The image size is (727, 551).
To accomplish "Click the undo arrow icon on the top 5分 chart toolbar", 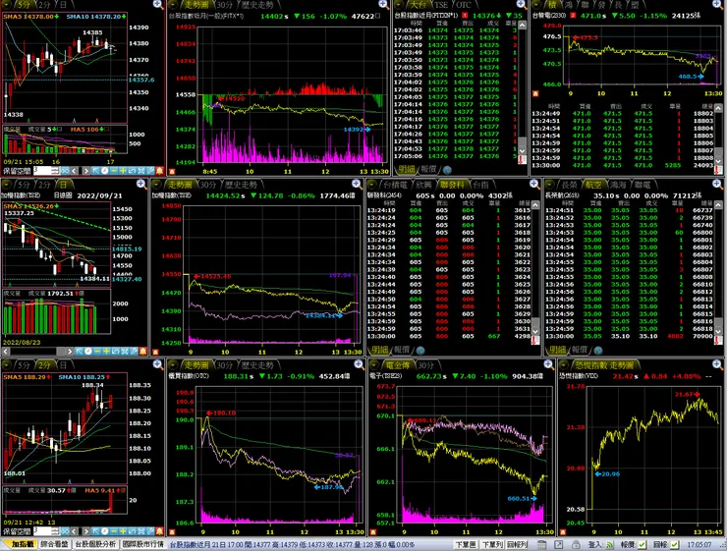I will 133,171.
